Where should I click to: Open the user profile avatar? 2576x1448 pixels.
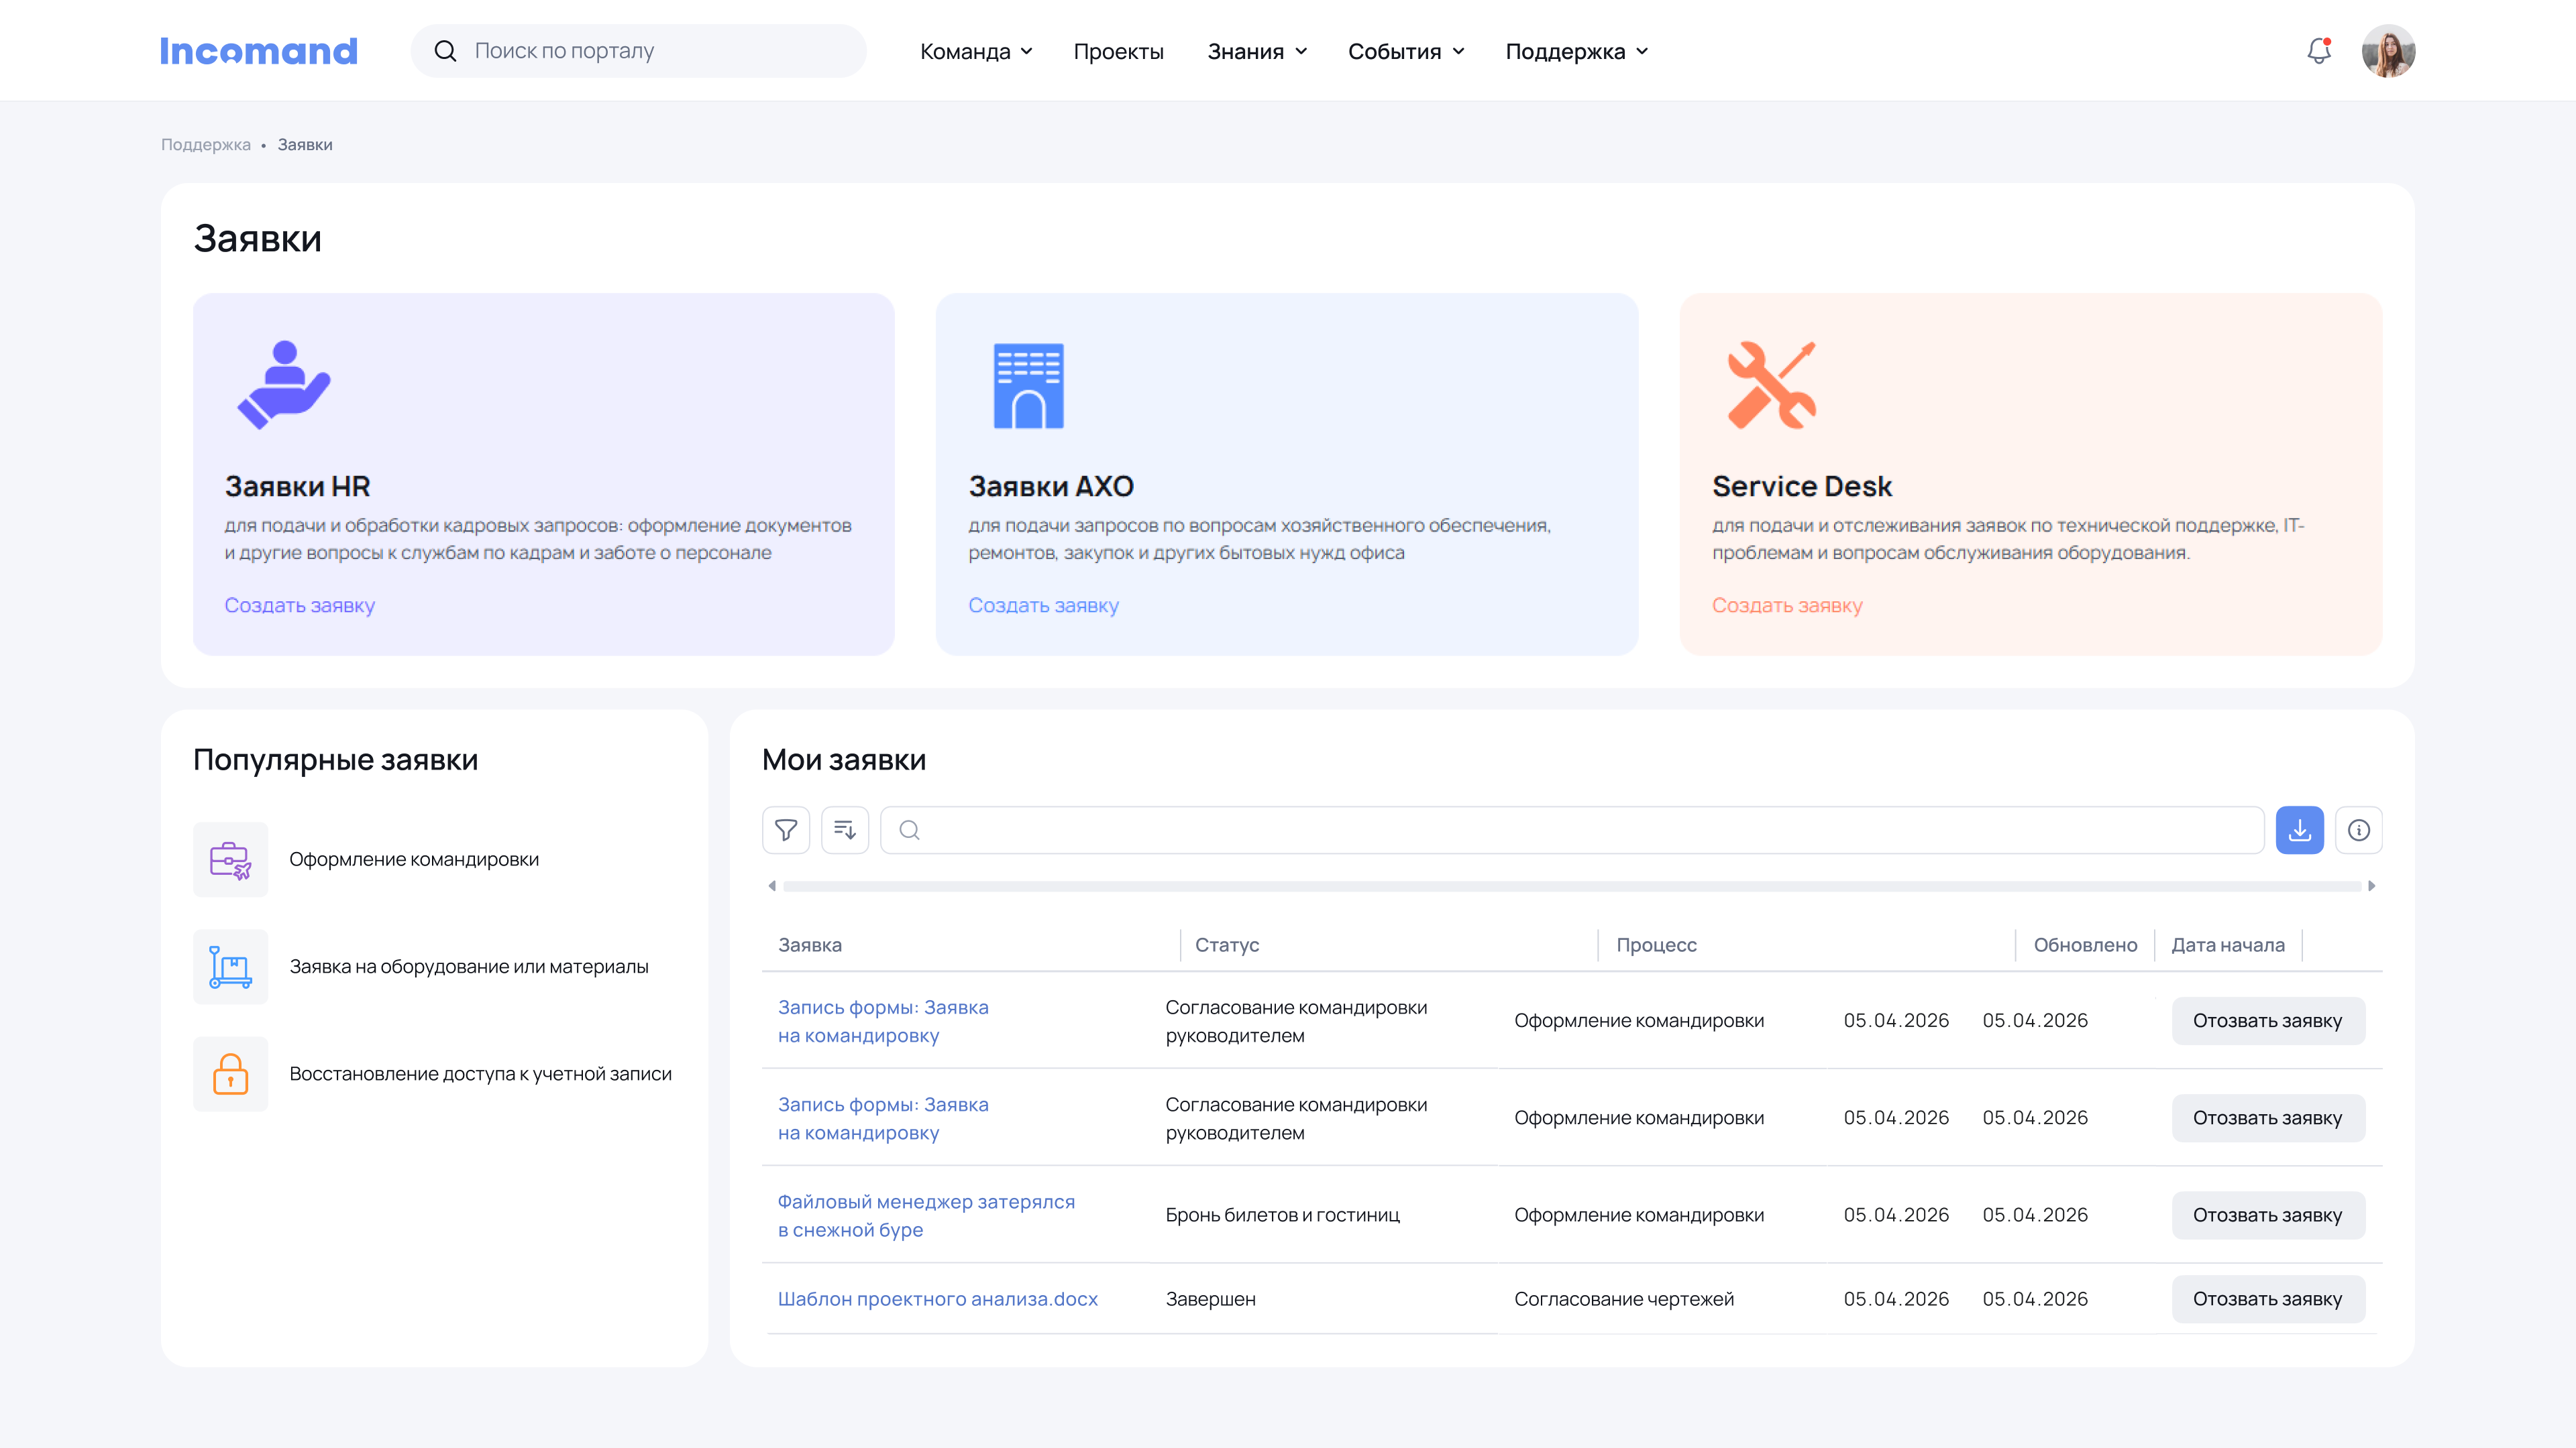(x=2389, y=51)
